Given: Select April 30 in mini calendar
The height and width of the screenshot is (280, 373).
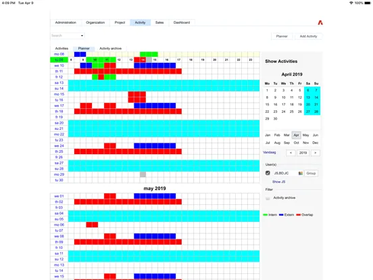Looking at the screenshot, I should pyautogui.click(x=275, y=118).
